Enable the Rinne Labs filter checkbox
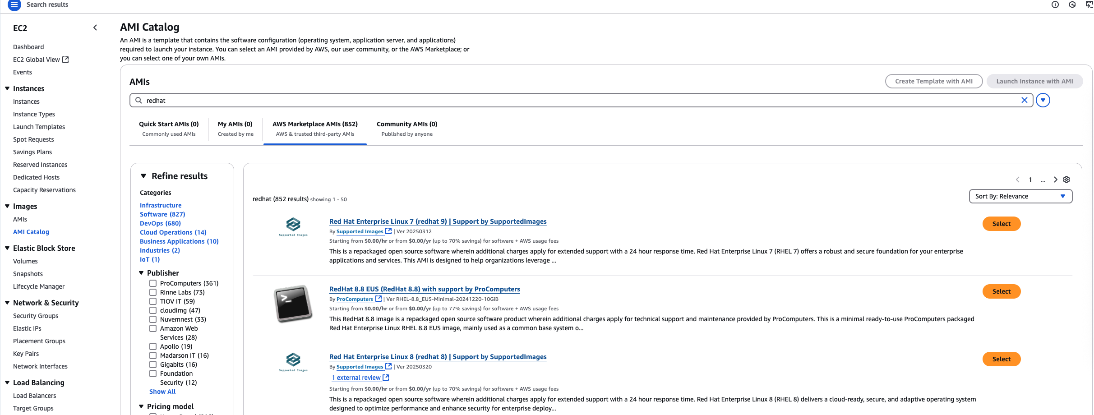The image size is (1094, 415). (x=153, y=292)
